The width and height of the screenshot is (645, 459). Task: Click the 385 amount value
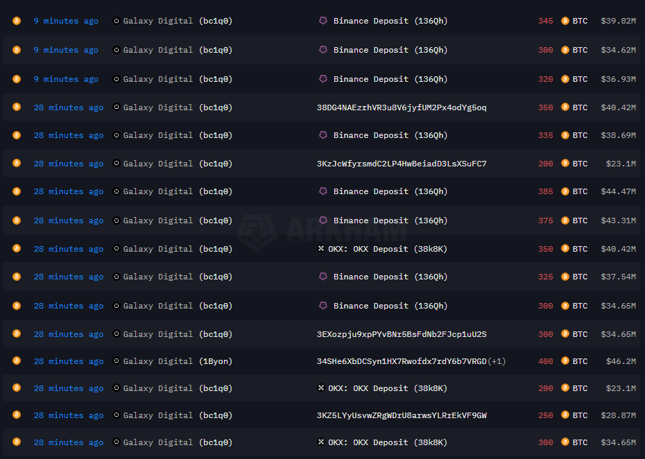point(545,191)
